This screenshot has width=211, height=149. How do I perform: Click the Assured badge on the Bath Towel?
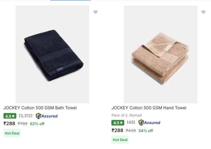tap(47, 116)
